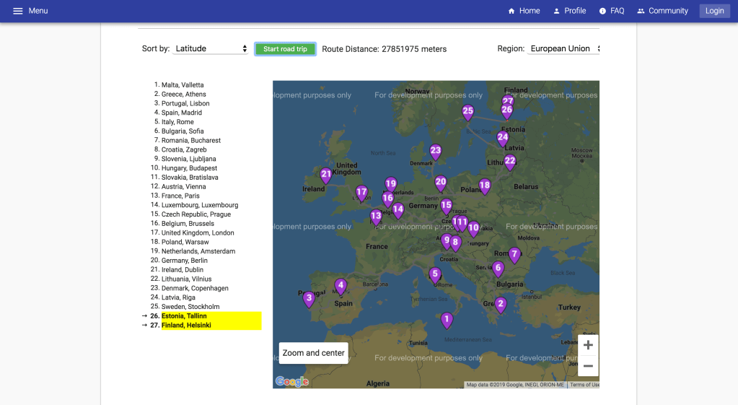Zoom in with the map plus button
Screen dimensions: 738x405
tap(588, 345)
